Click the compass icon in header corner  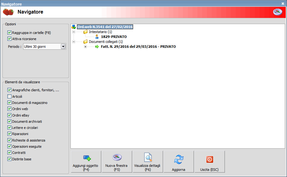278,12
